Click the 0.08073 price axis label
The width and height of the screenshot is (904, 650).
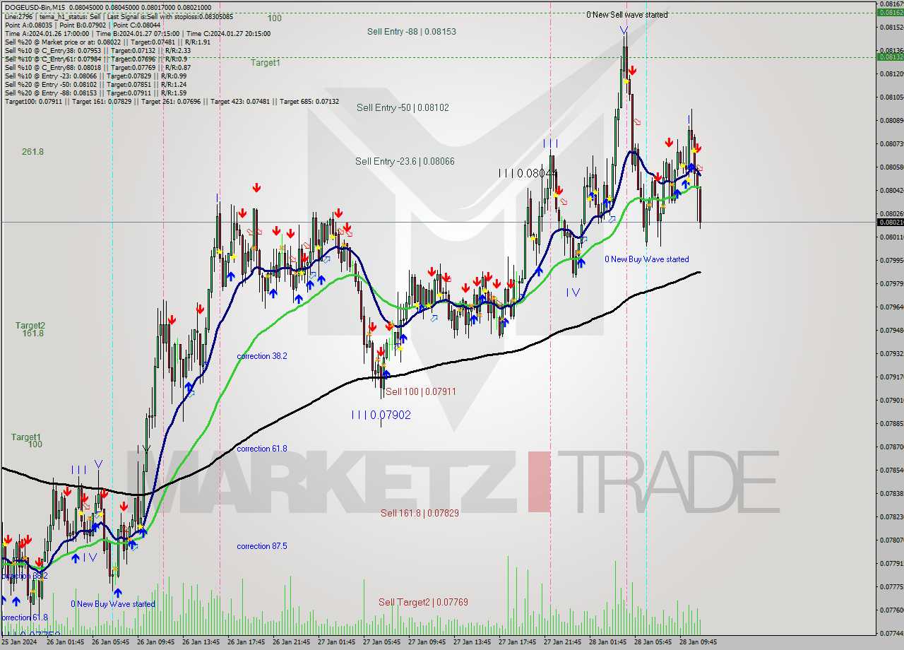(893, 143)
